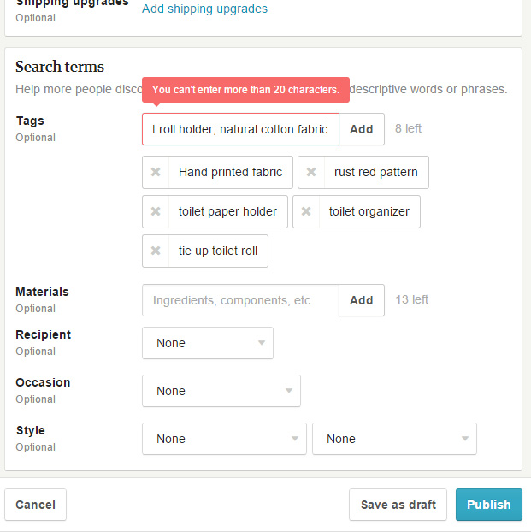Viewport: 531px width, 532px height.
Task: Open the "Add shipping upgrades" link
Action: (x=204, y=9)
